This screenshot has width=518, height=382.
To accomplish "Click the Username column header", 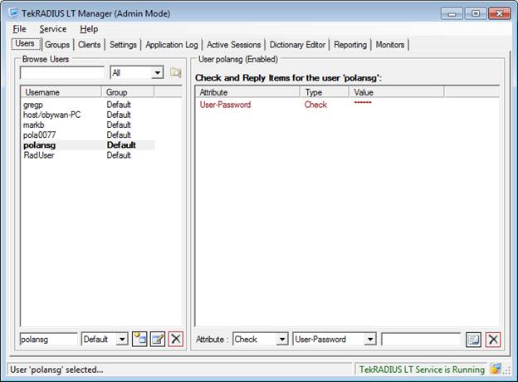I will click(x=61, y=92).
